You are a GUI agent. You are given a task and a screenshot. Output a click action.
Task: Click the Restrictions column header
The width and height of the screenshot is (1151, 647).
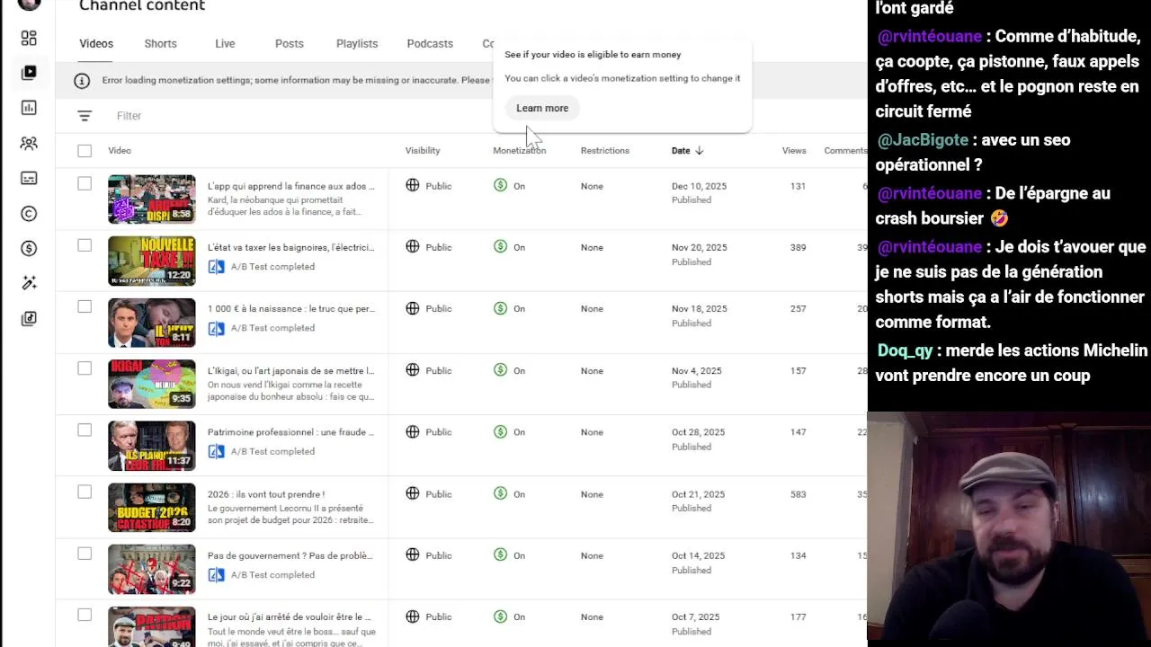(x=605, y=151)
